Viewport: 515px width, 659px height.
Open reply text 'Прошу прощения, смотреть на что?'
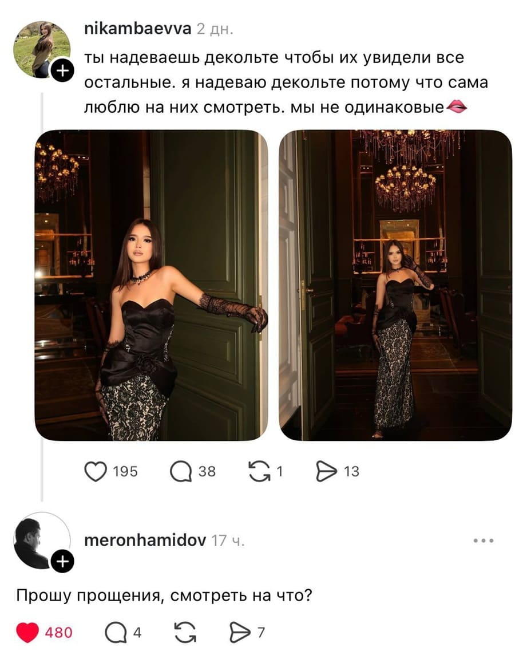164,596
